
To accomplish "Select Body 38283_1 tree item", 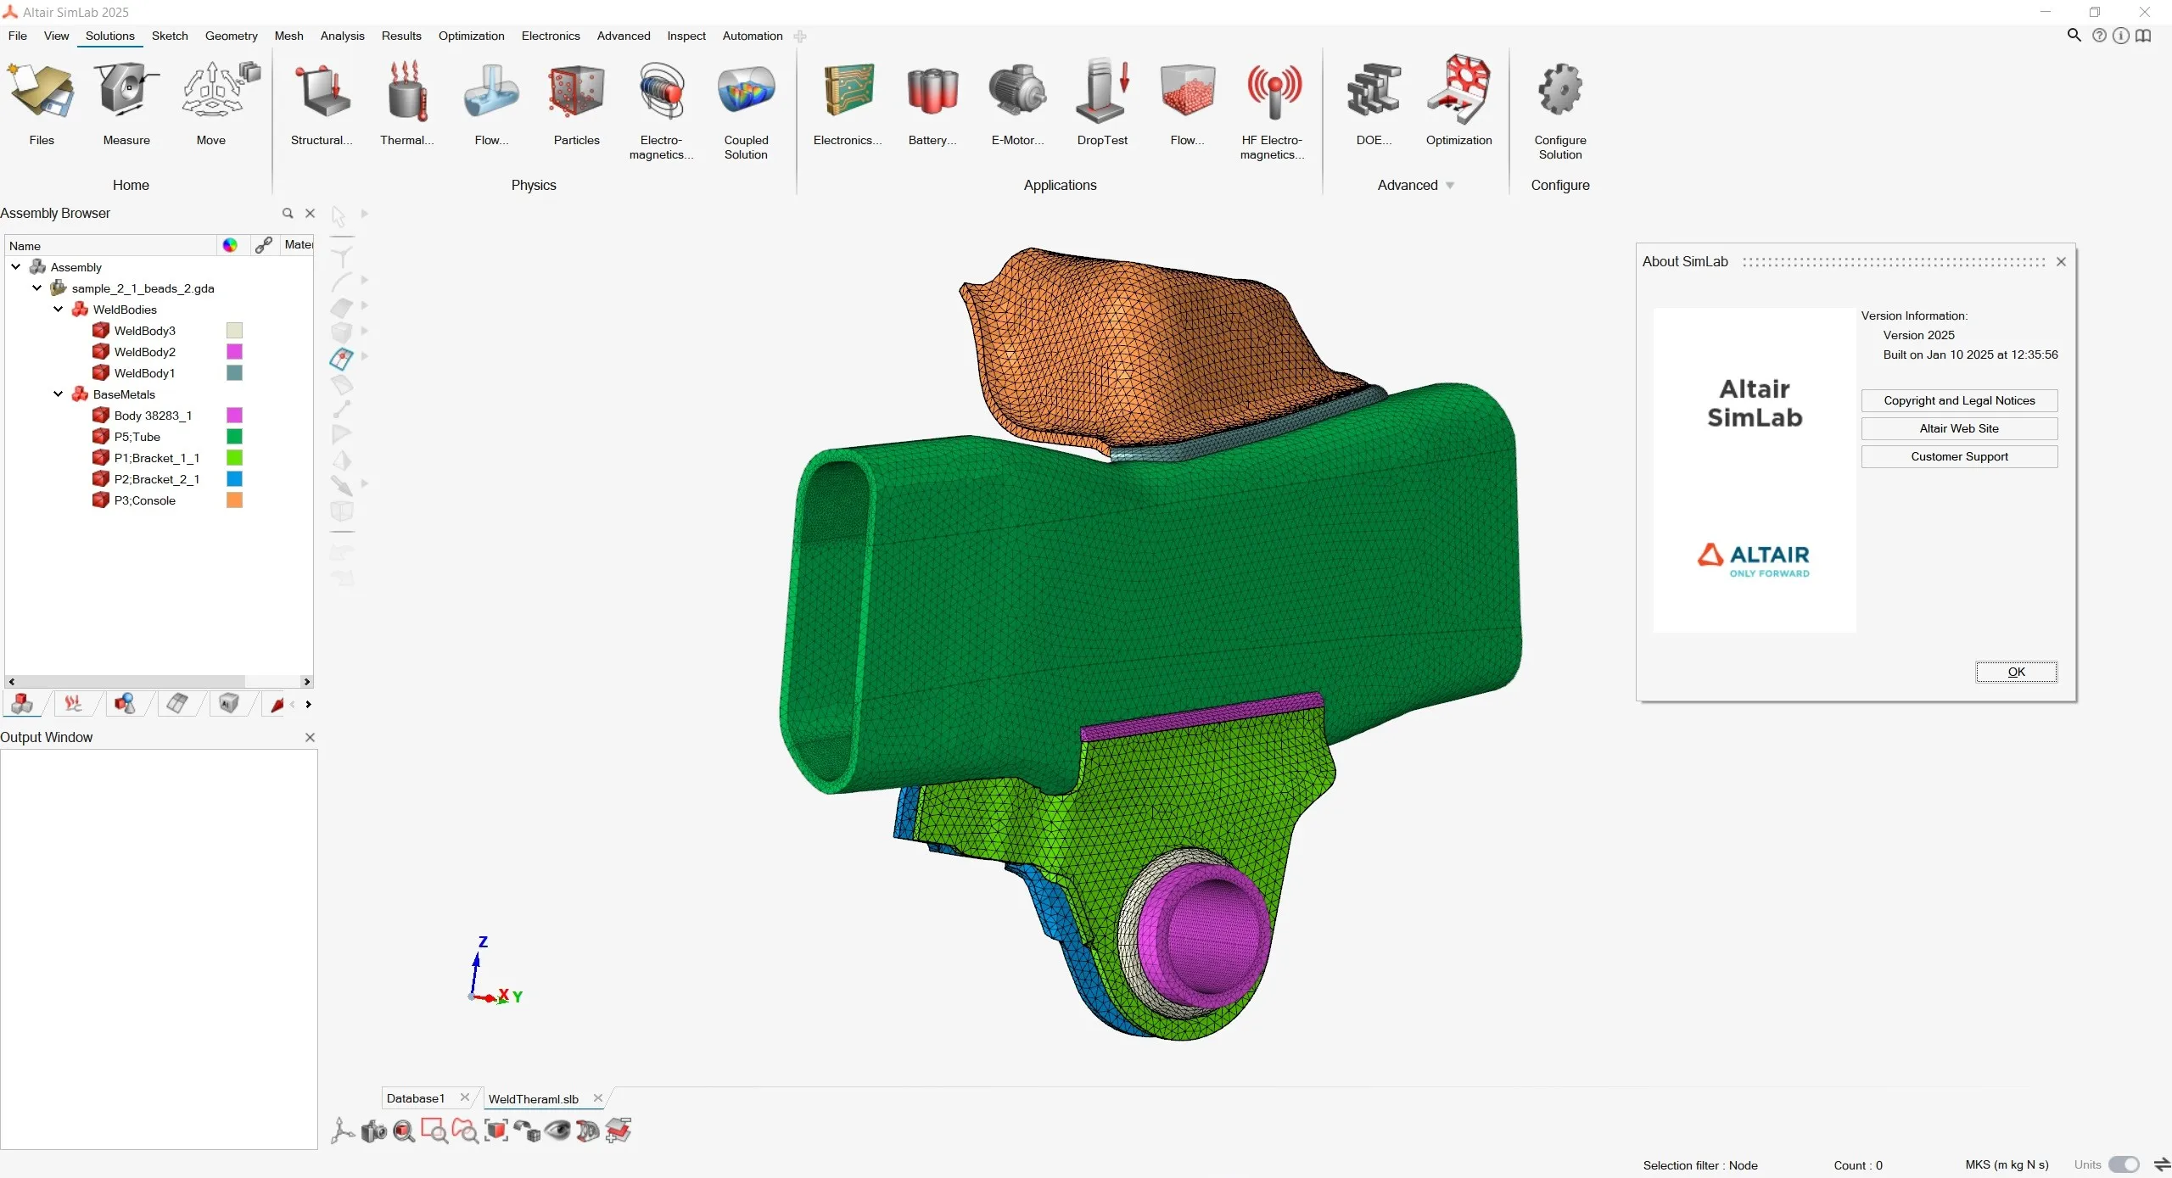I will 154,416.
